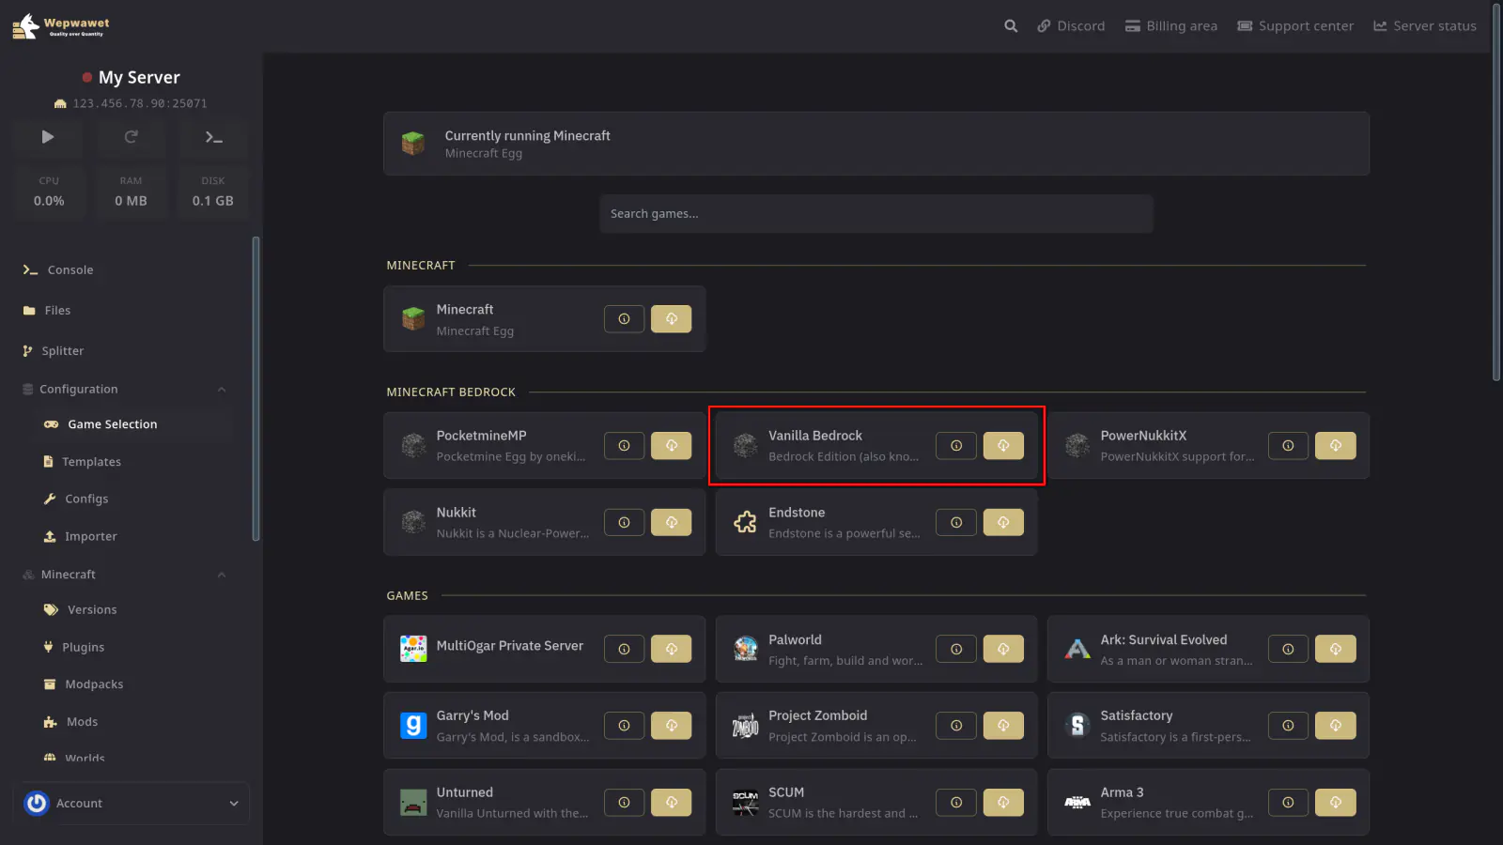Collapse the Configuration sidebar section
This screenshot has height=845, width=1503.
[222, 390]
